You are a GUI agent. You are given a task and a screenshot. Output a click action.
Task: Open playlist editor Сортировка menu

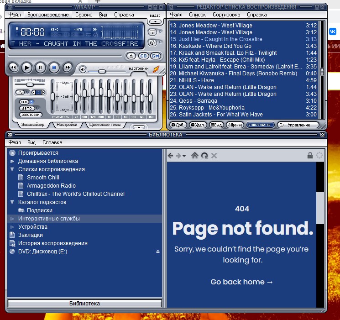point(226,15)
